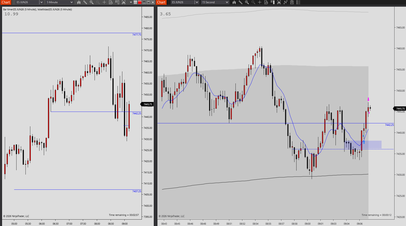Click ES JUN26 instrument field on left chart

pyautogui.click(x=27, y=2)
